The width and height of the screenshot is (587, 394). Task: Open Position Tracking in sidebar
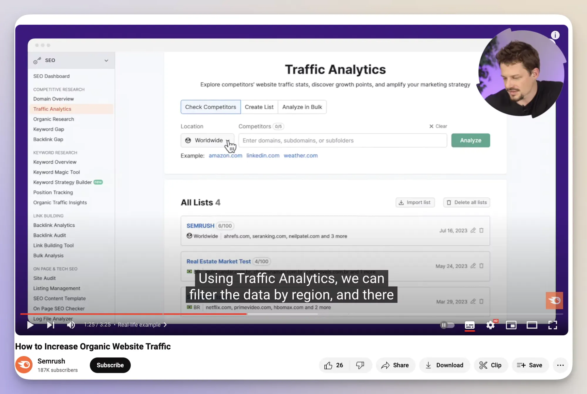53,192
